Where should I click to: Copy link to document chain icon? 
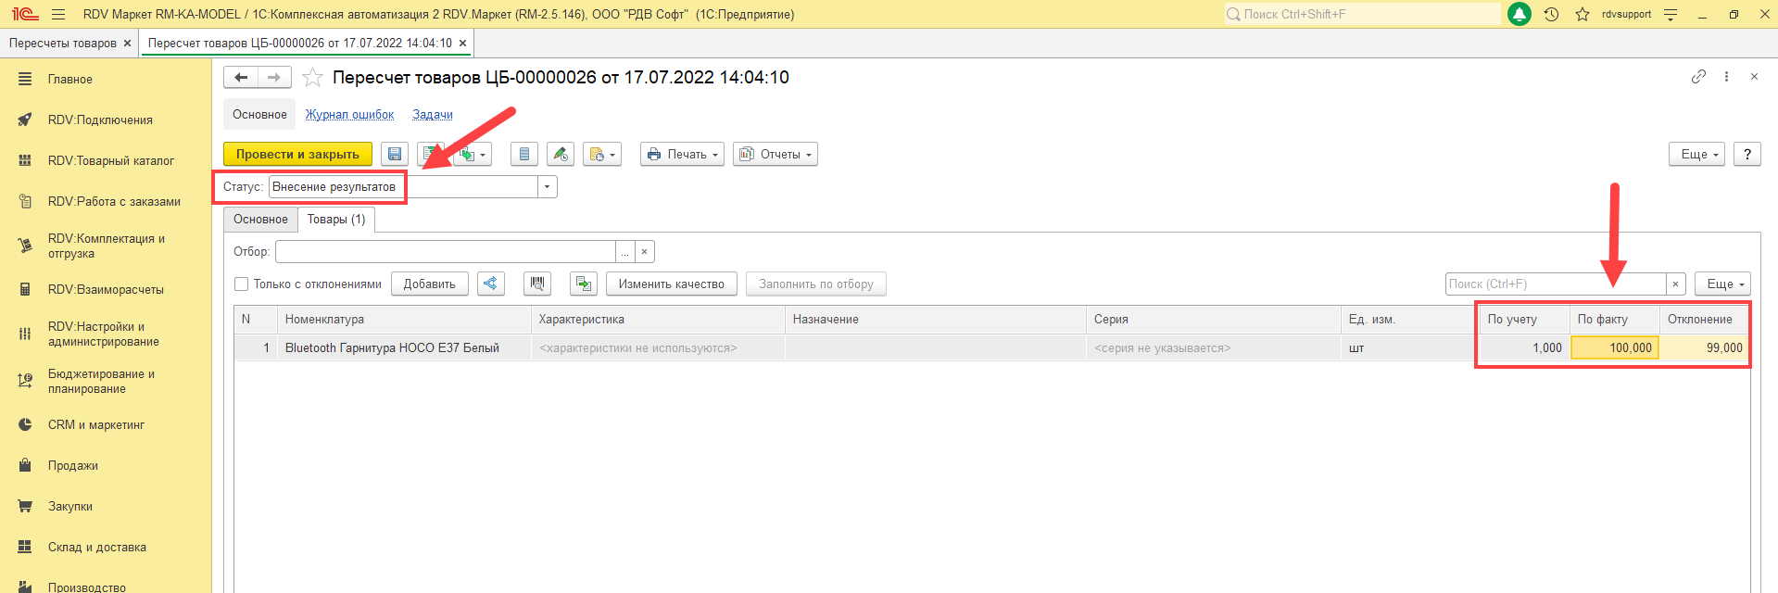1698,77
